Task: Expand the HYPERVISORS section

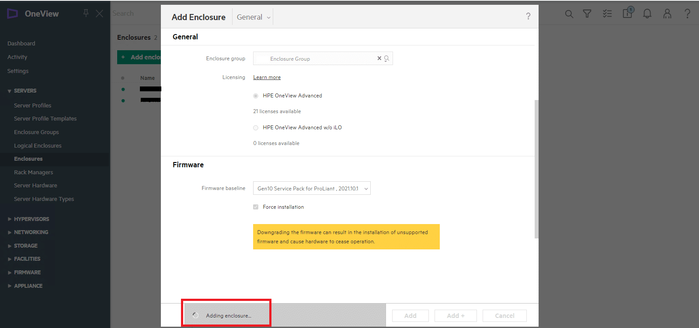Action: (x=28, y=219)
